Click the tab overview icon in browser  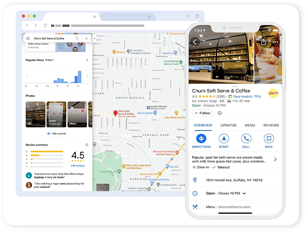click(x=197, y=16)
